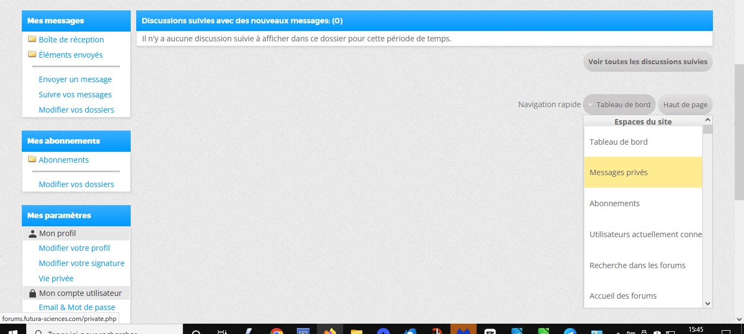Open Suivre vos messages
744x334 pixels.
pyautogui.click(x=75, y=94)
